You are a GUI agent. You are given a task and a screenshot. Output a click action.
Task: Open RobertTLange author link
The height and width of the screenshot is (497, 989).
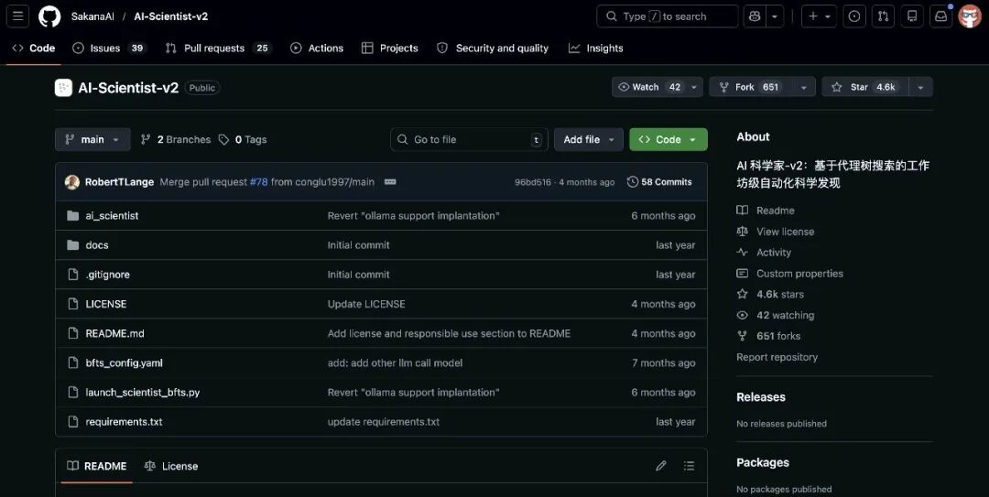pyautogui.click(x=119, y=181)
